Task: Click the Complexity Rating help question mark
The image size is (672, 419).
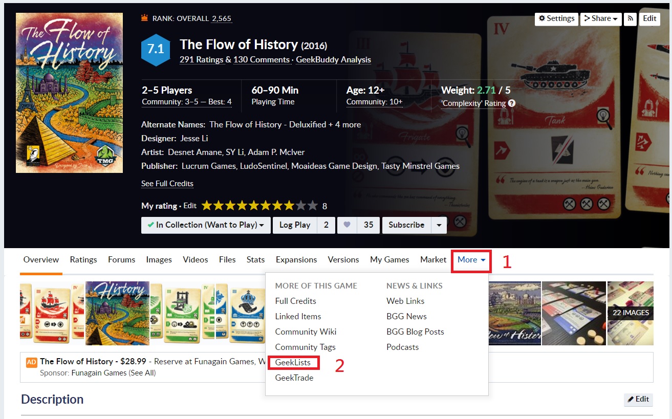Action: coord(511,103)
